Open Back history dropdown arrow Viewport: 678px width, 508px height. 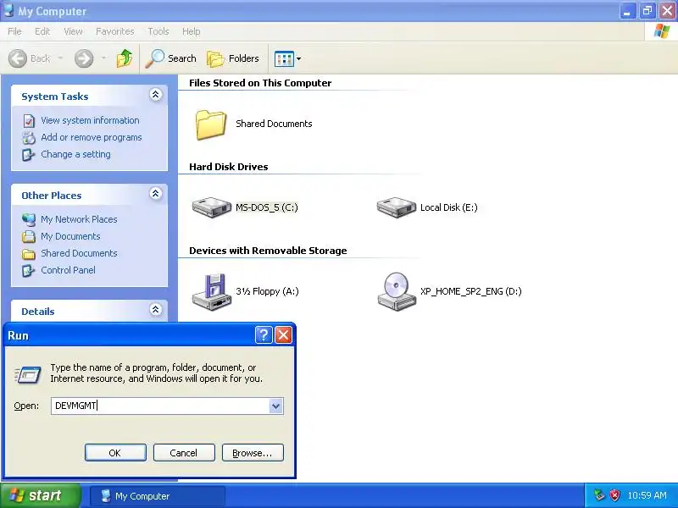click(60, 58)
